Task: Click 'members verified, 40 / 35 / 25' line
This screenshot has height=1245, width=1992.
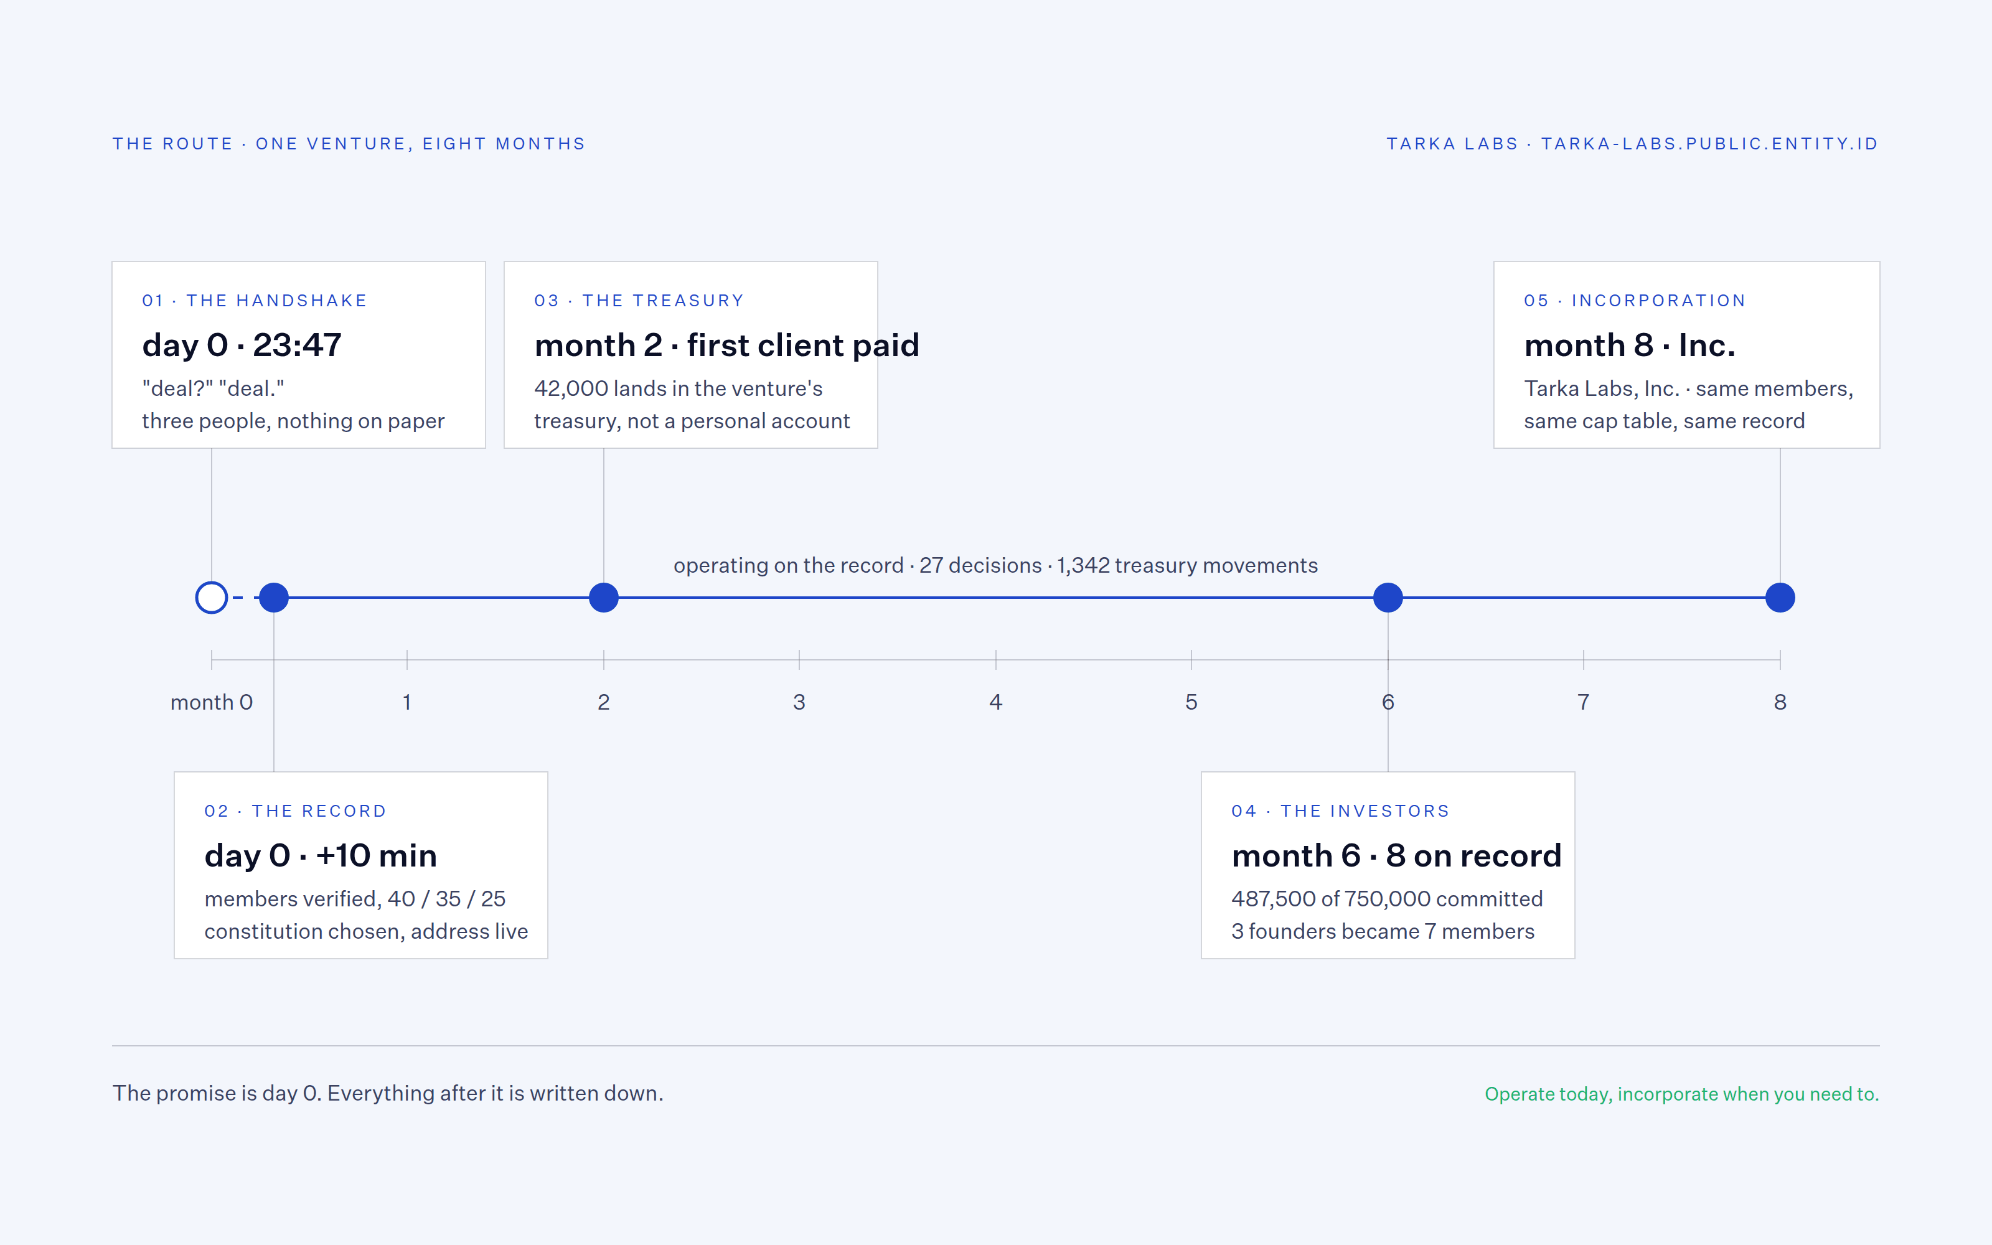Action: tap(355, 898)
